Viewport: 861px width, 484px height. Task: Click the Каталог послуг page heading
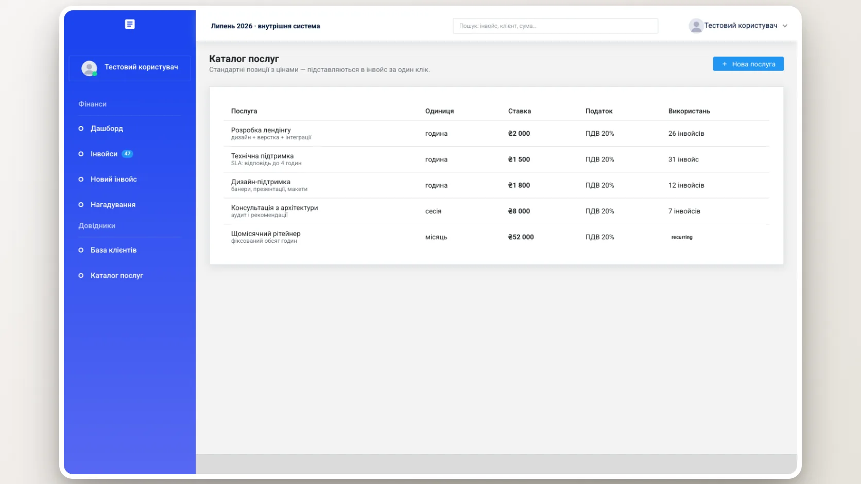coord(244,59)
